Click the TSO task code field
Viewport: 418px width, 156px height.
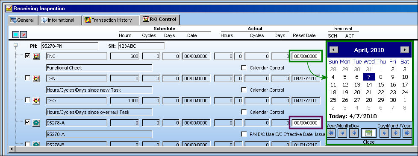(76, 101)
